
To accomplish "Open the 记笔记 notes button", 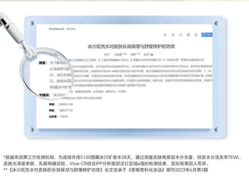I will [x=207, y=35].
